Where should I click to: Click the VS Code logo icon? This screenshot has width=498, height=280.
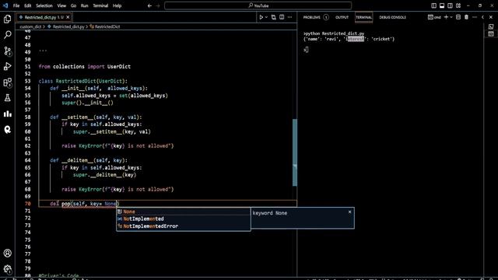click(x=5, y=5)
